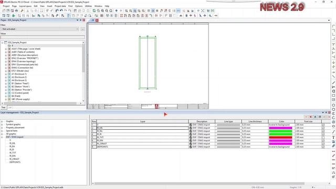Screen dimensions: 336x189
Task: Expand the Symbol graphic node
Action: [2, 124]
